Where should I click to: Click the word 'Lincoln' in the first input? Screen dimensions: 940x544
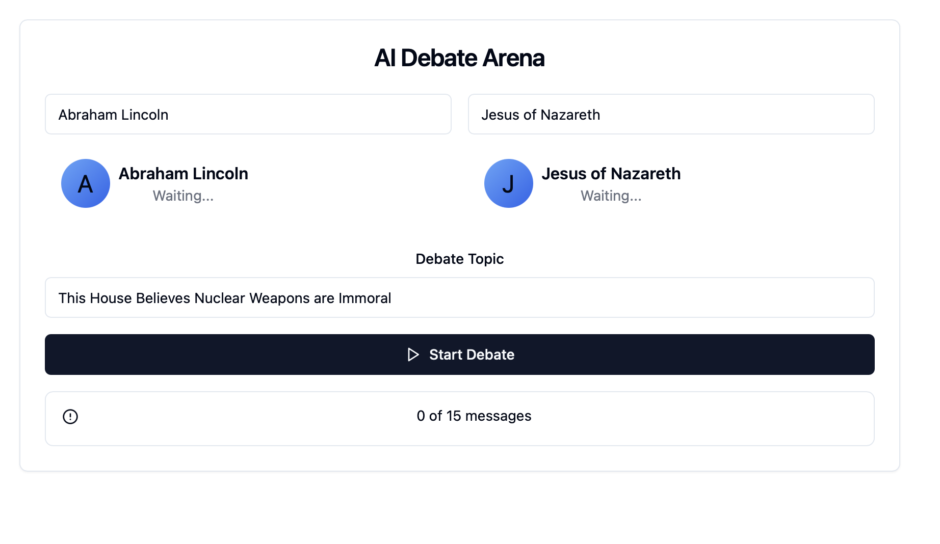(x=145, y=115)
